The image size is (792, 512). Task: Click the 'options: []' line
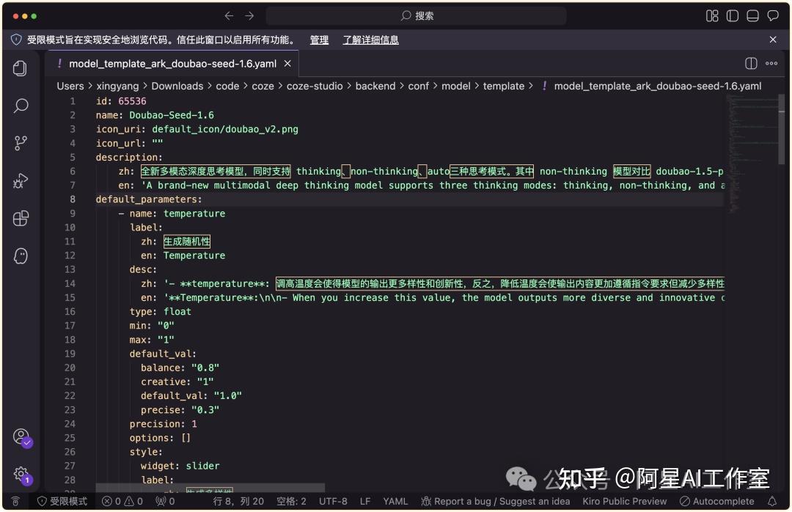(x=160, y=438)
